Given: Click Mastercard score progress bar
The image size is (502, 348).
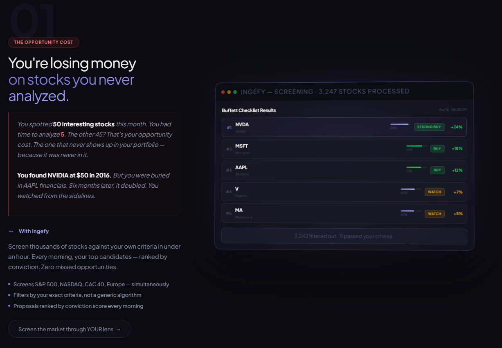Looking at the screenshot, I should [411, 211].
